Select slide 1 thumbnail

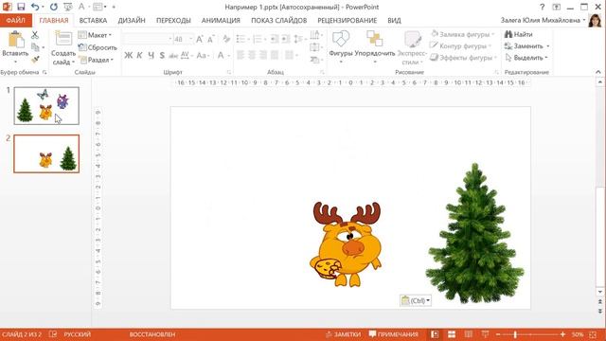46,105
